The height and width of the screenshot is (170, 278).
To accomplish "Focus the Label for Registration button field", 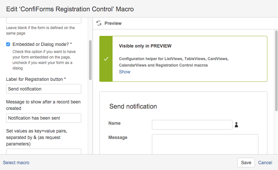I will click(x=44, y=89).
